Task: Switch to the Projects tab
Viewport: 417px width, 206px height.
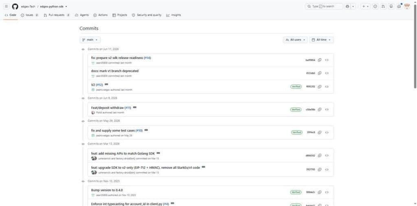Action: pyautogui.click(x=120, y=15)
